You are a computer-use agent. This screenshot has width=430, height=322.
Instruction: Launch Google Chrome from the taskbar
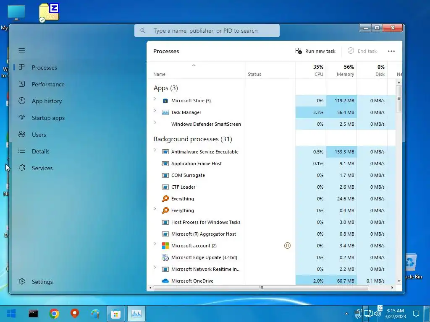tap(54, 314)
